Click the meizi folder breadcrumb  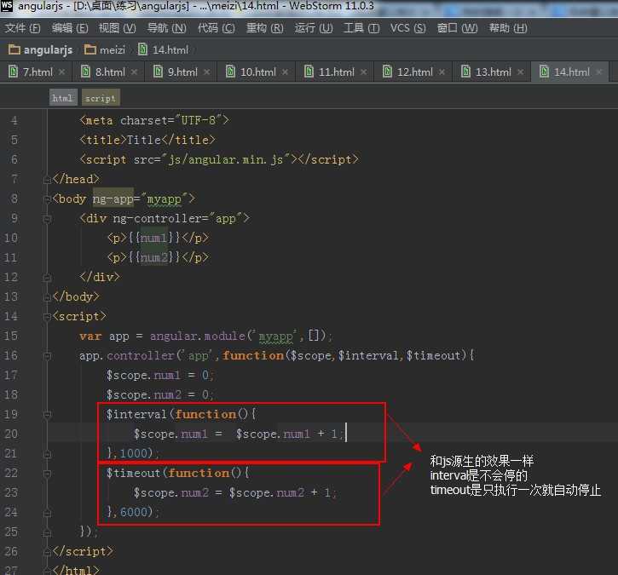pos(113,50)
